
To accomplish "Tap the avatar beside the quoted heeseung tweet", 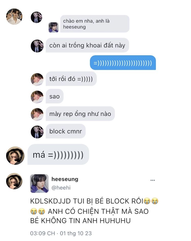I will point(14,181).
